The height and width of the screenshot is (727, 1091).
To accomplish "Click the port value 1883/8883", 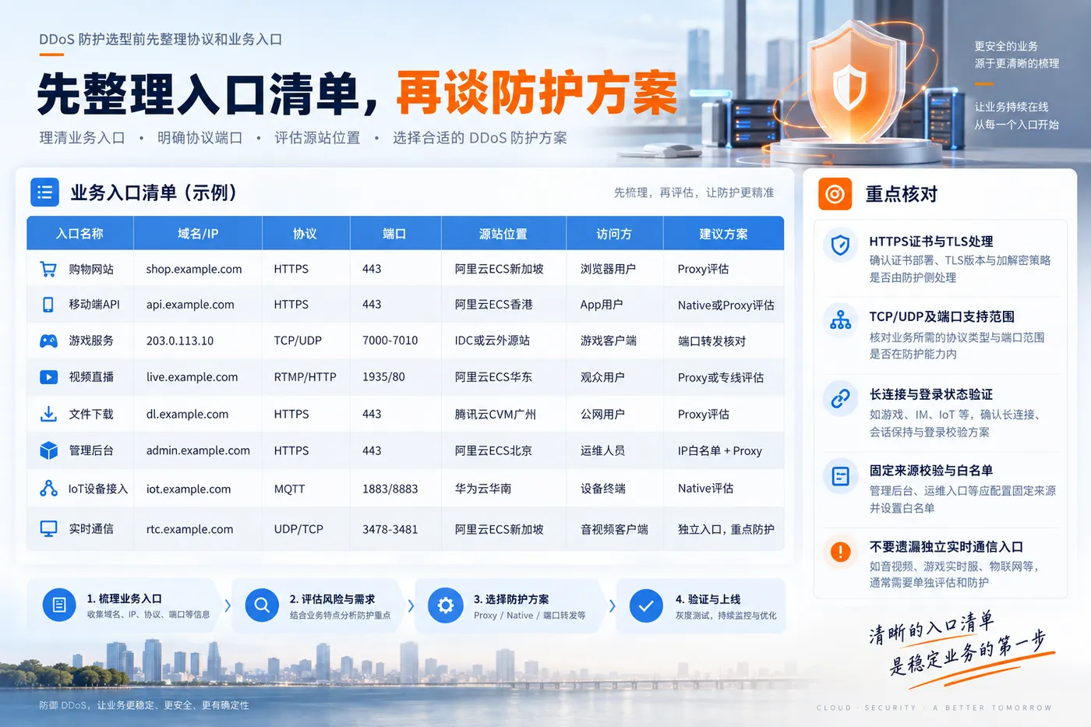I will tap(390, 489).
